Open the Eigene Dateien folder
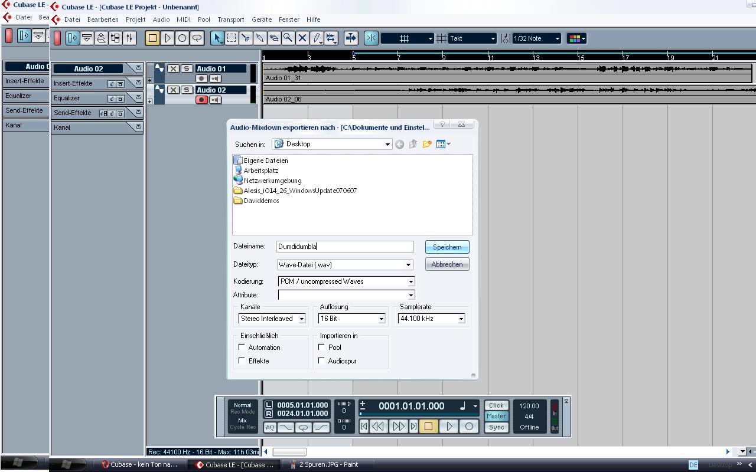This screenshot has width=756, height=472. [261, 160]
